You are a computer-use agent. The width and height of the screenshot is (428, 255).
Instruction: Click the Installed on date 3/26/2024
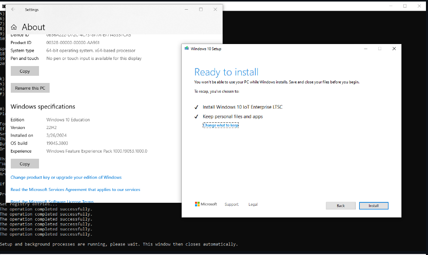[x=56, y=135]
